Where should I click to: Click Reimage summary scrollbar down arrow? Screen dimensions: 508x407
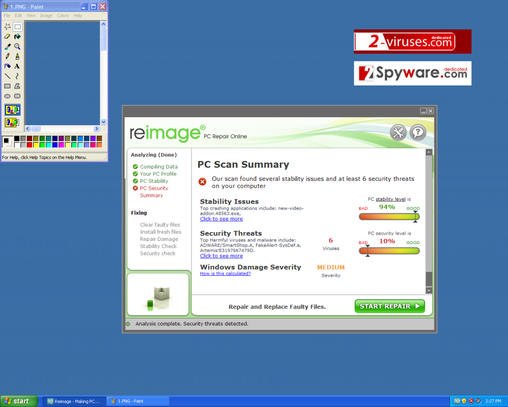click(x=429, y=291)
